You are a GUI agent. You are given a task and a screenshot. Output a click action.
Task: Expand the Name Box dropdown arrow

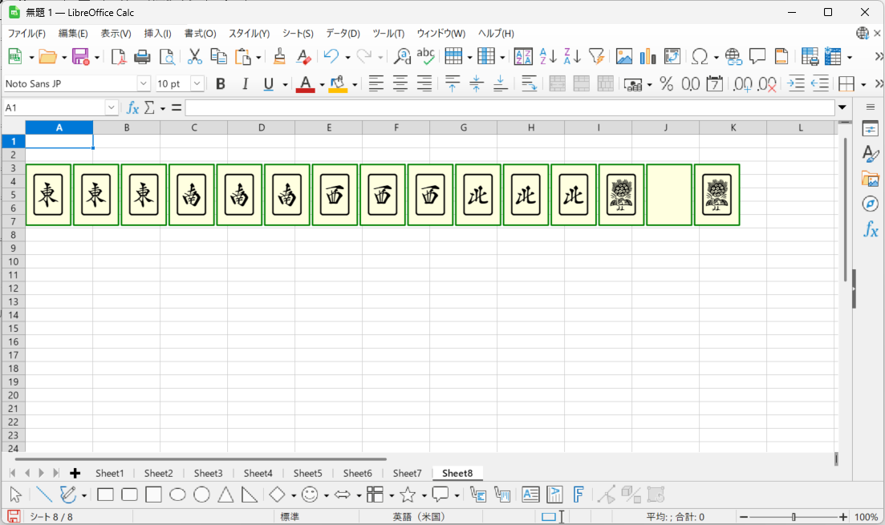click(112, 107)
